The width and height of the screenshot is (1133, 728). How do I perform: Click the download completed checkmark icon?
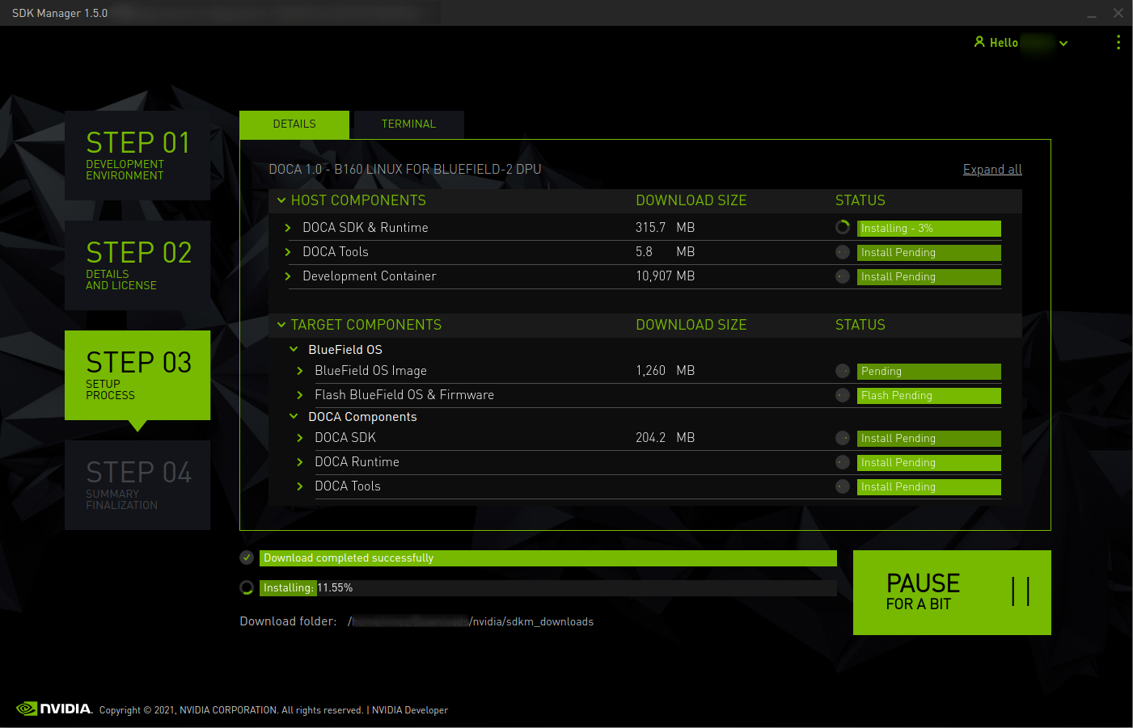(247, 558)
